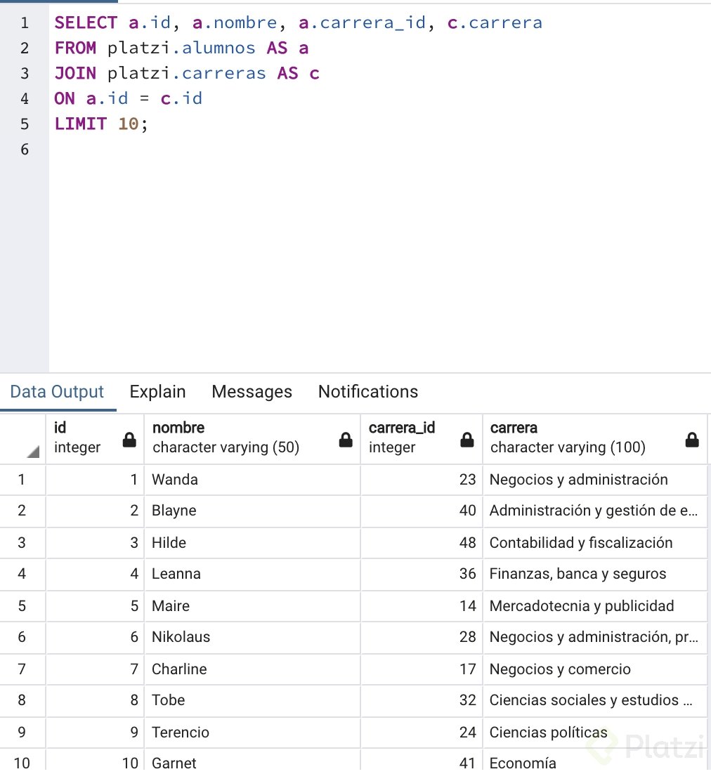The height and width of the screenshot is (774, 711).
Task: Select row number 5 in results
Action: tap(22, 605)
